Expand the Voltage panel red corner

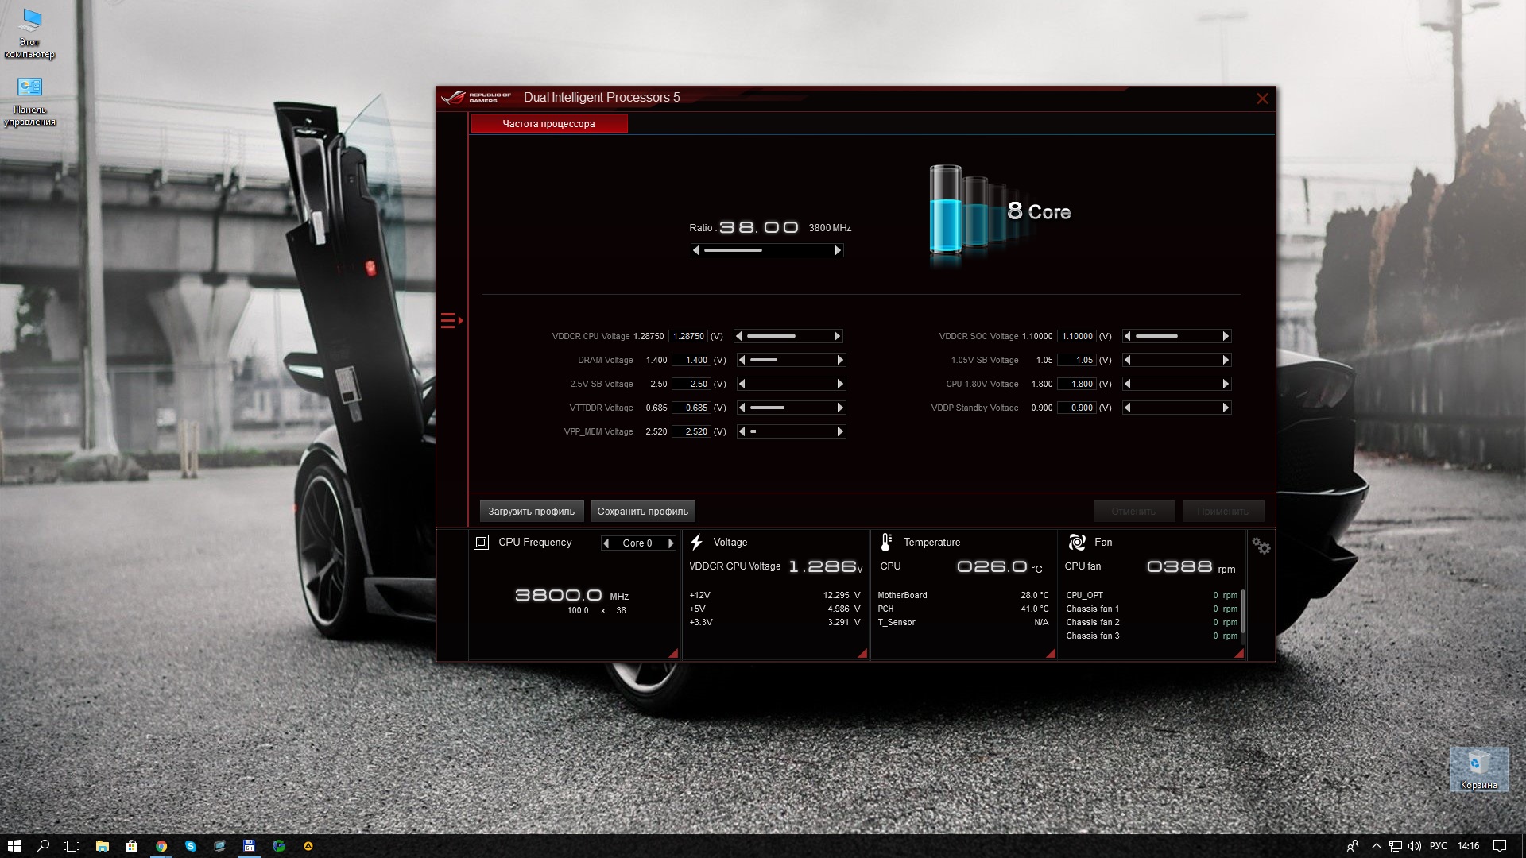pos(862,653)
